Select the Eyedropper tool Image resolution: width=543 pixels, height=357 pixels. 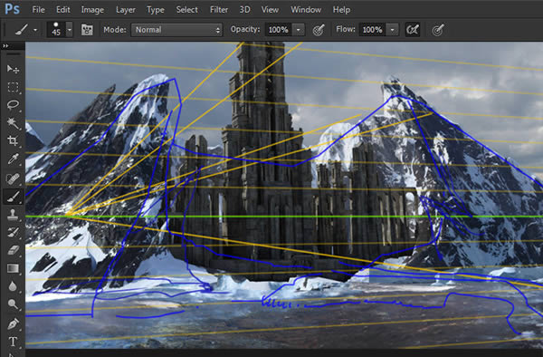click(13, 159)
